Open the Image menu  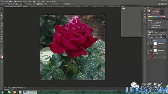(x=15, y=1)
